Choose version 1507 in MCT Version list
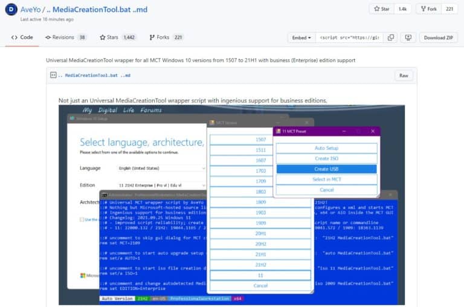This screenshot has width=464, height=307. [260, 140]
